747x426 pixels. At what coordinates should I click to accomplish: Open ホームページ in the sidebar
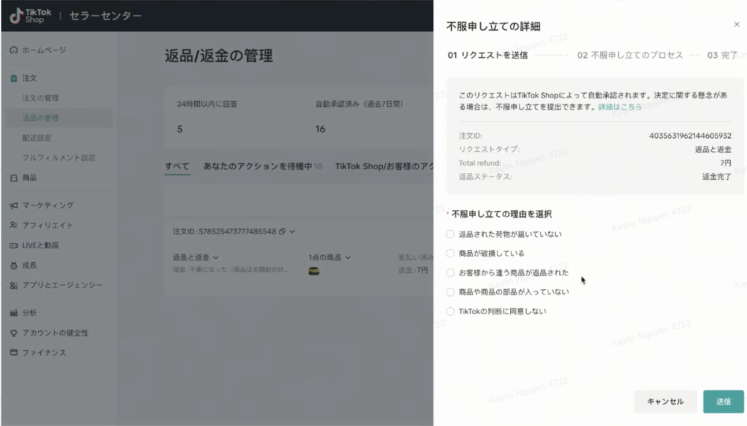click(44, 50)
